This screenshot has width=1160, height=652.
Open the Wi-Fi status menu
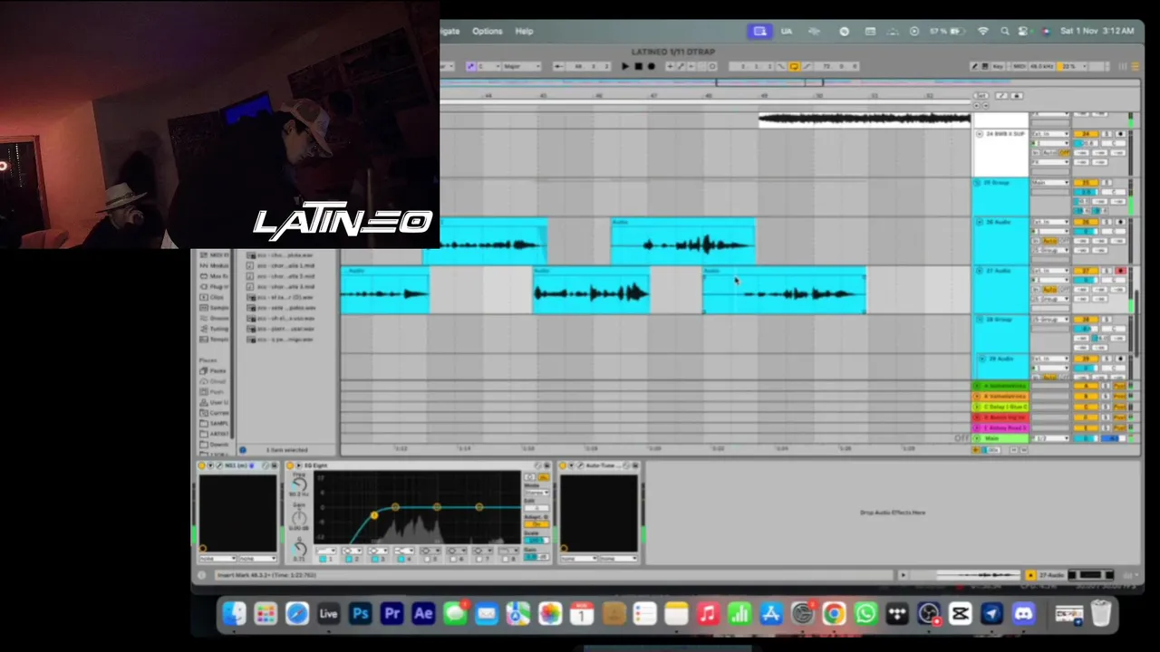click(983, 31)
